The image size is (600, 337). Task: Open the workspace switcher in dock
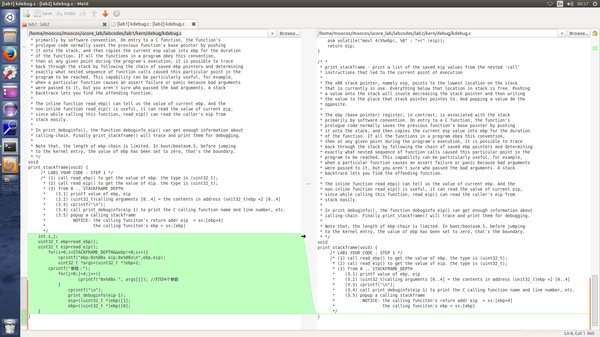tap(10, 183)
